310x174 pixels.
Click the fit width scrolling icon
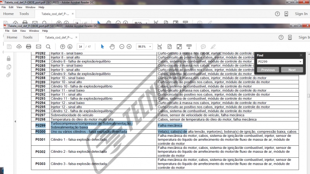pos(160,46)
